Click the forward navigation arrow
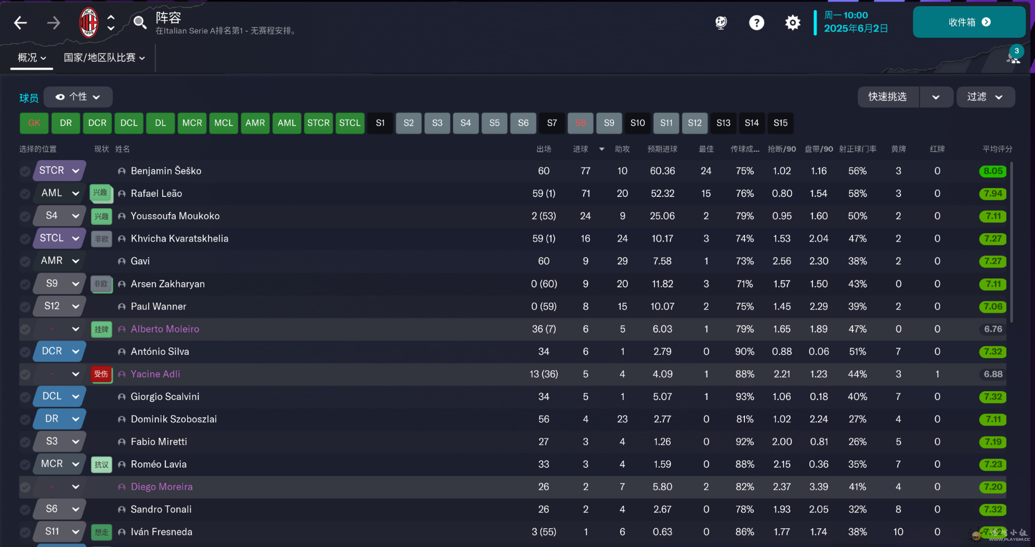 coord(54,23)
